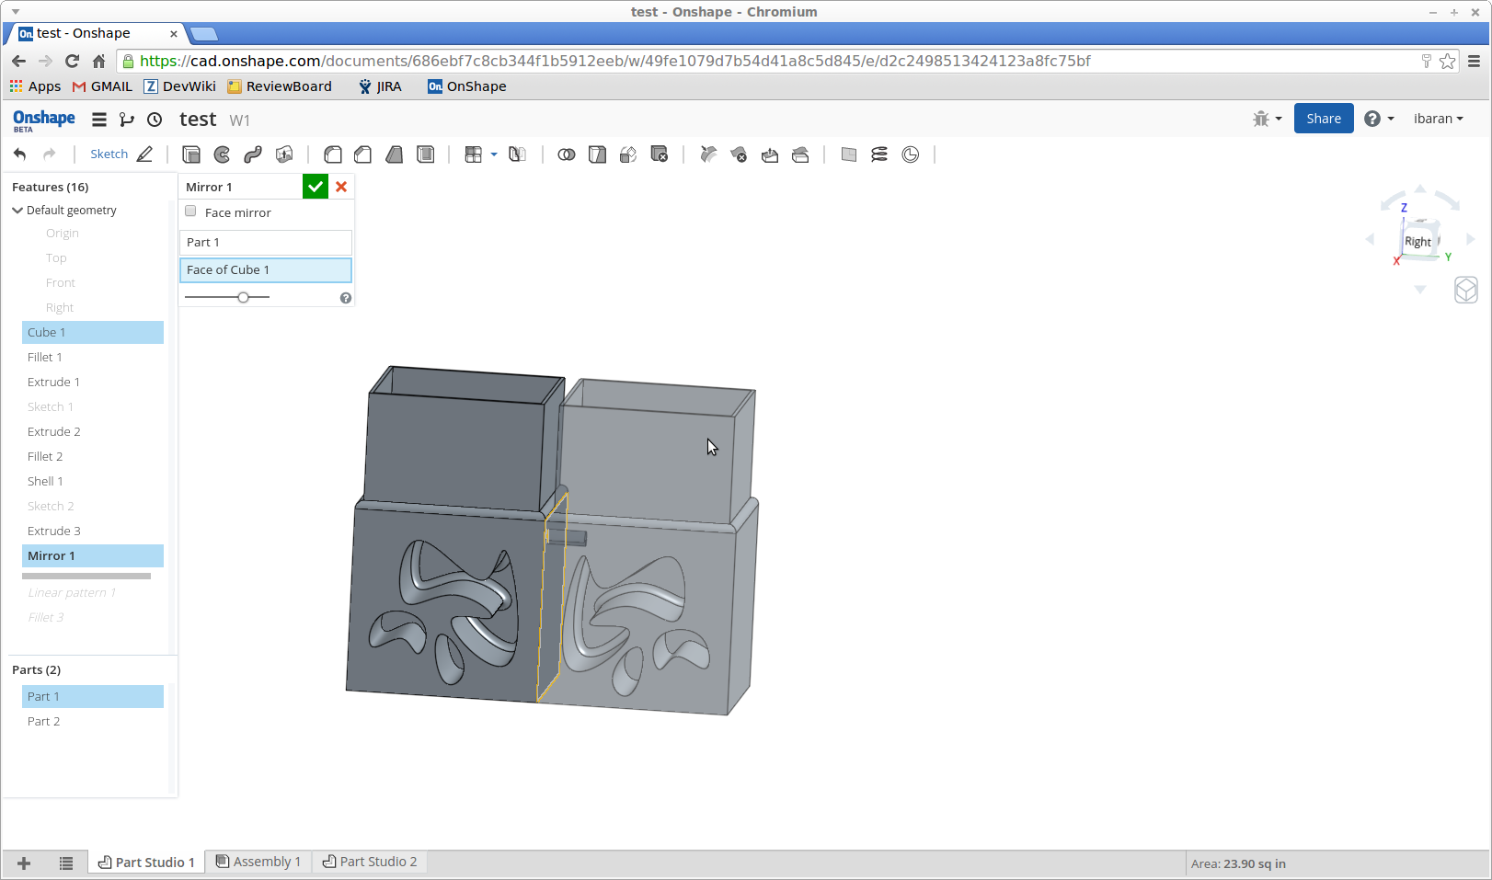Image resolution: width=1492 pixels, height=880 pixels.
Task: Open the ibaran user menu
Action: point(1438,119)
